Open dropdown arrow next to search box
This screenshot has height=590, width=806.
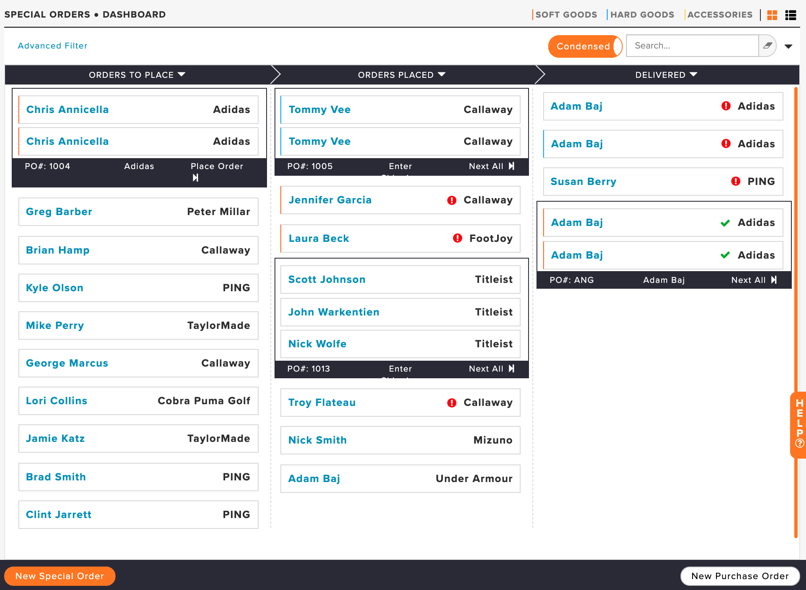[x=788, y=46]
